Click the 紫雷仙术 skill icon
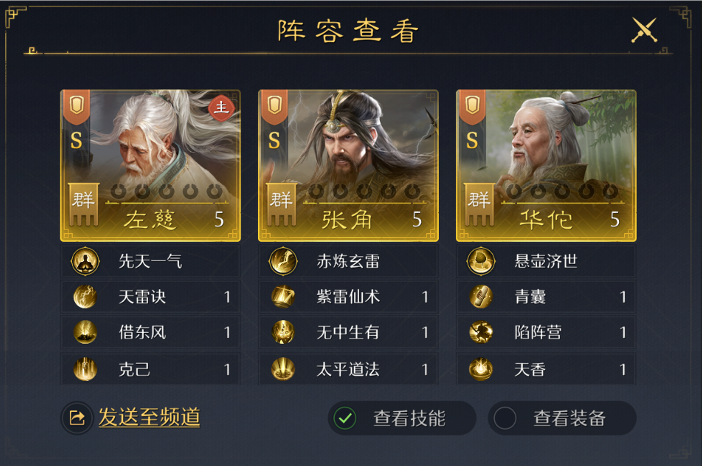The image size is (702, 466). tap(283, 297)
